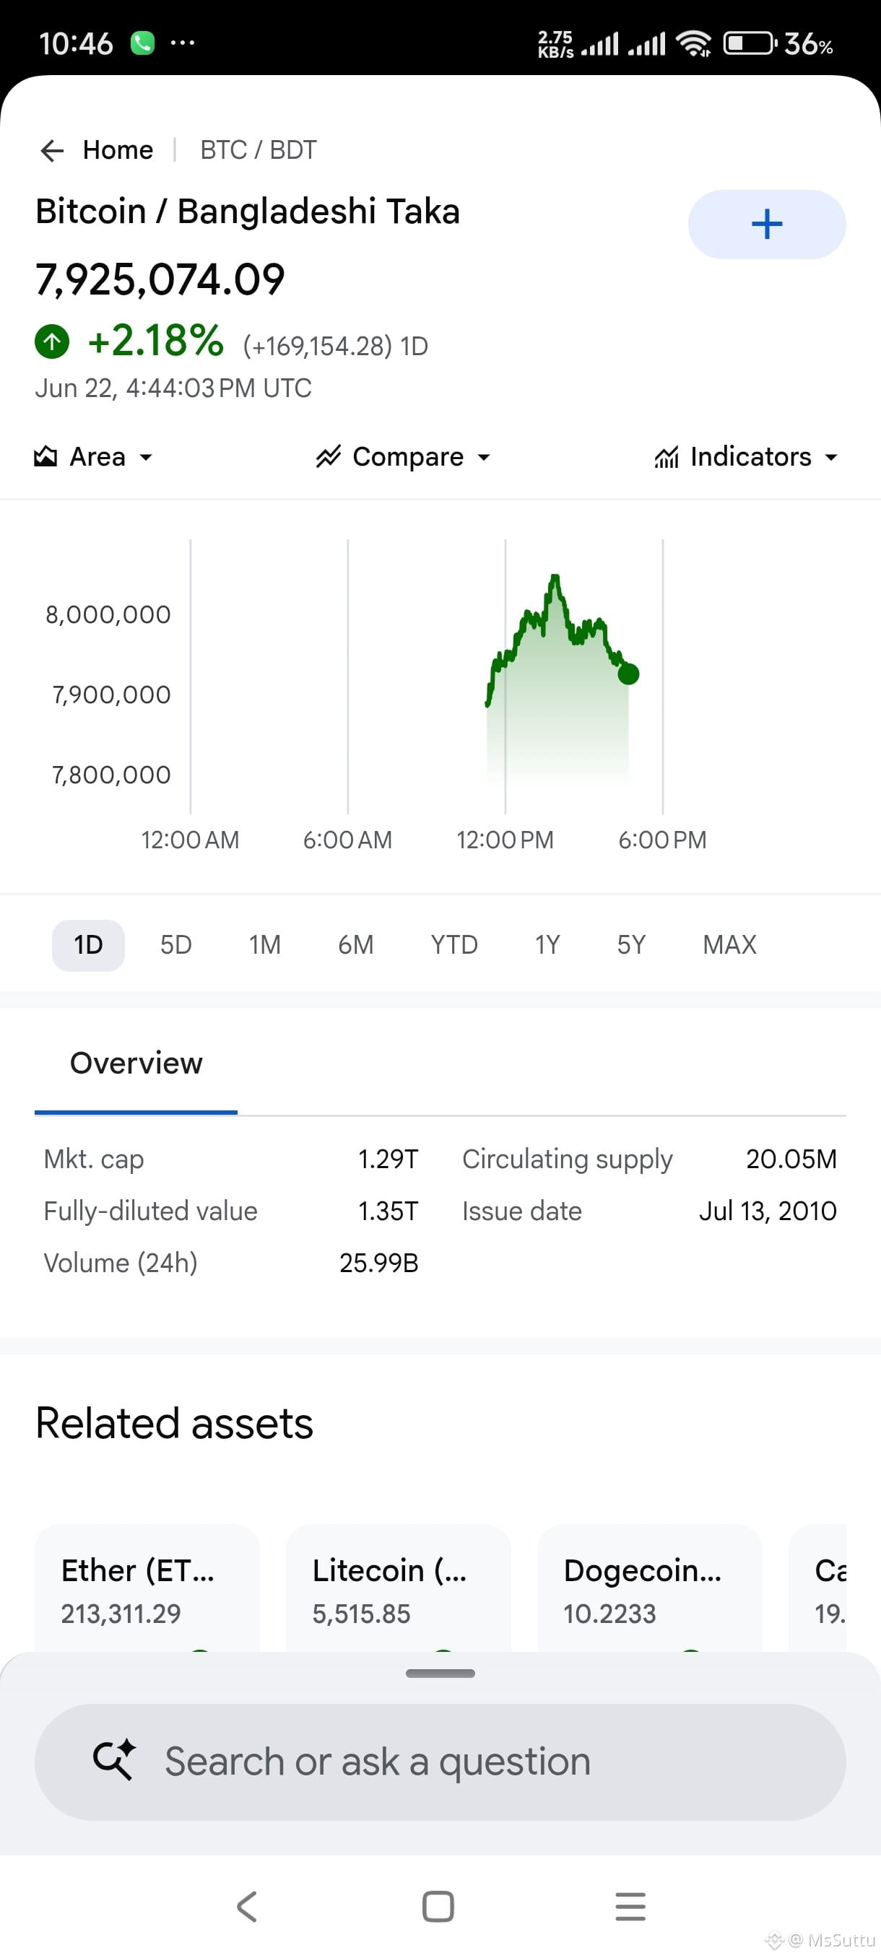Show the 6M price range
The width and height of the screenshot is (881, 1958).
(x=356, y=945)
